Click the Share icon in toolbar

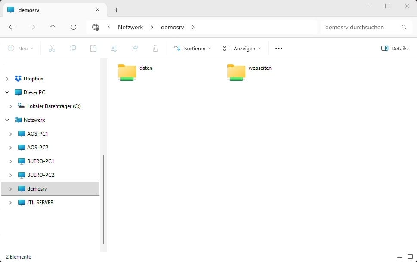coord(135,48)
